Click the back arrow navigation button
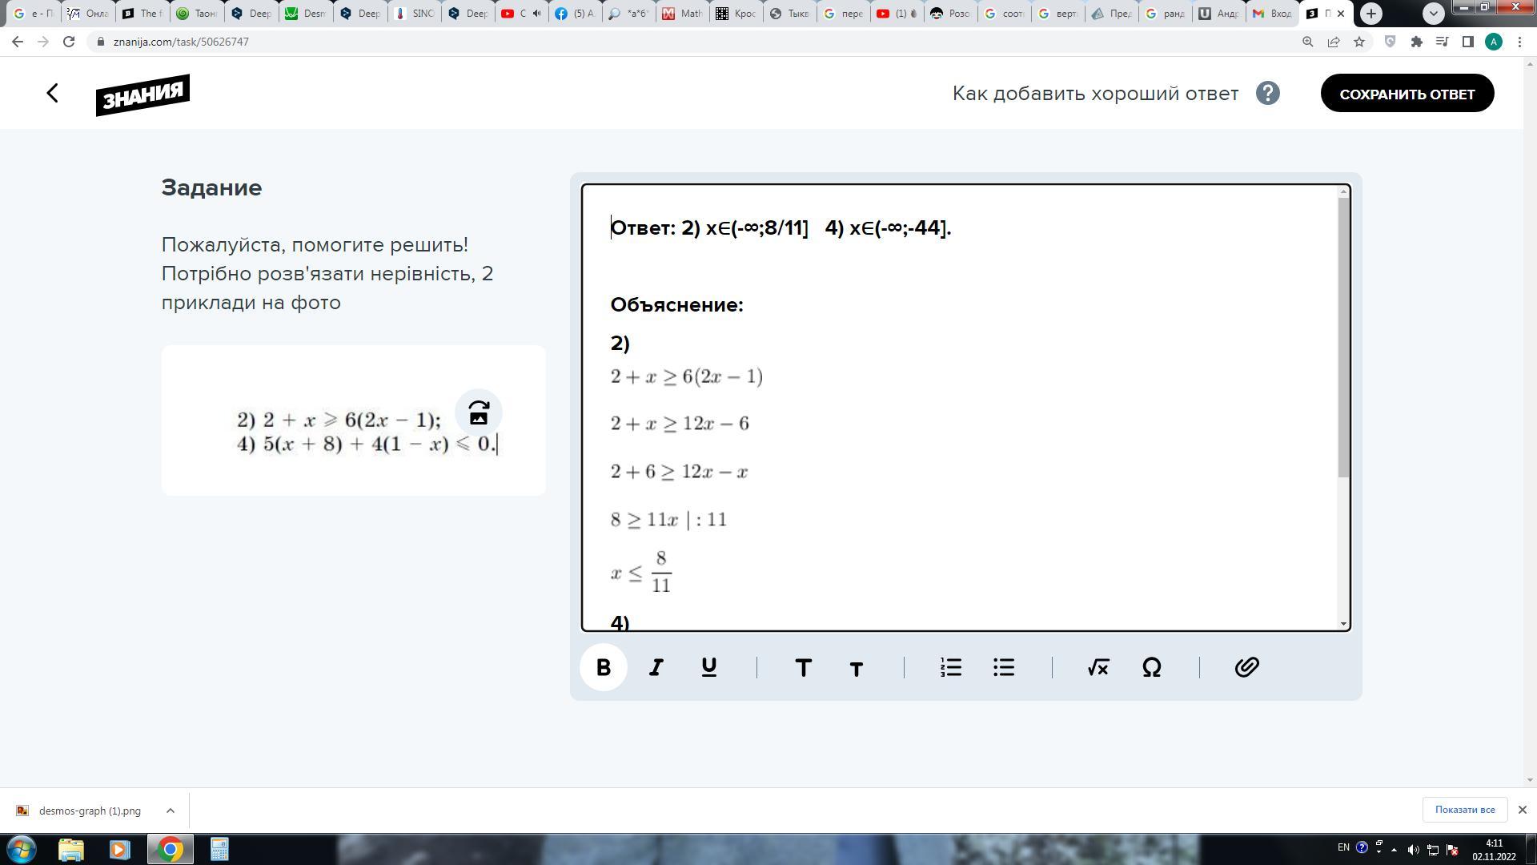Viewport: 1537px width, 865px height. pyautogui.click(x=52, y=93)
